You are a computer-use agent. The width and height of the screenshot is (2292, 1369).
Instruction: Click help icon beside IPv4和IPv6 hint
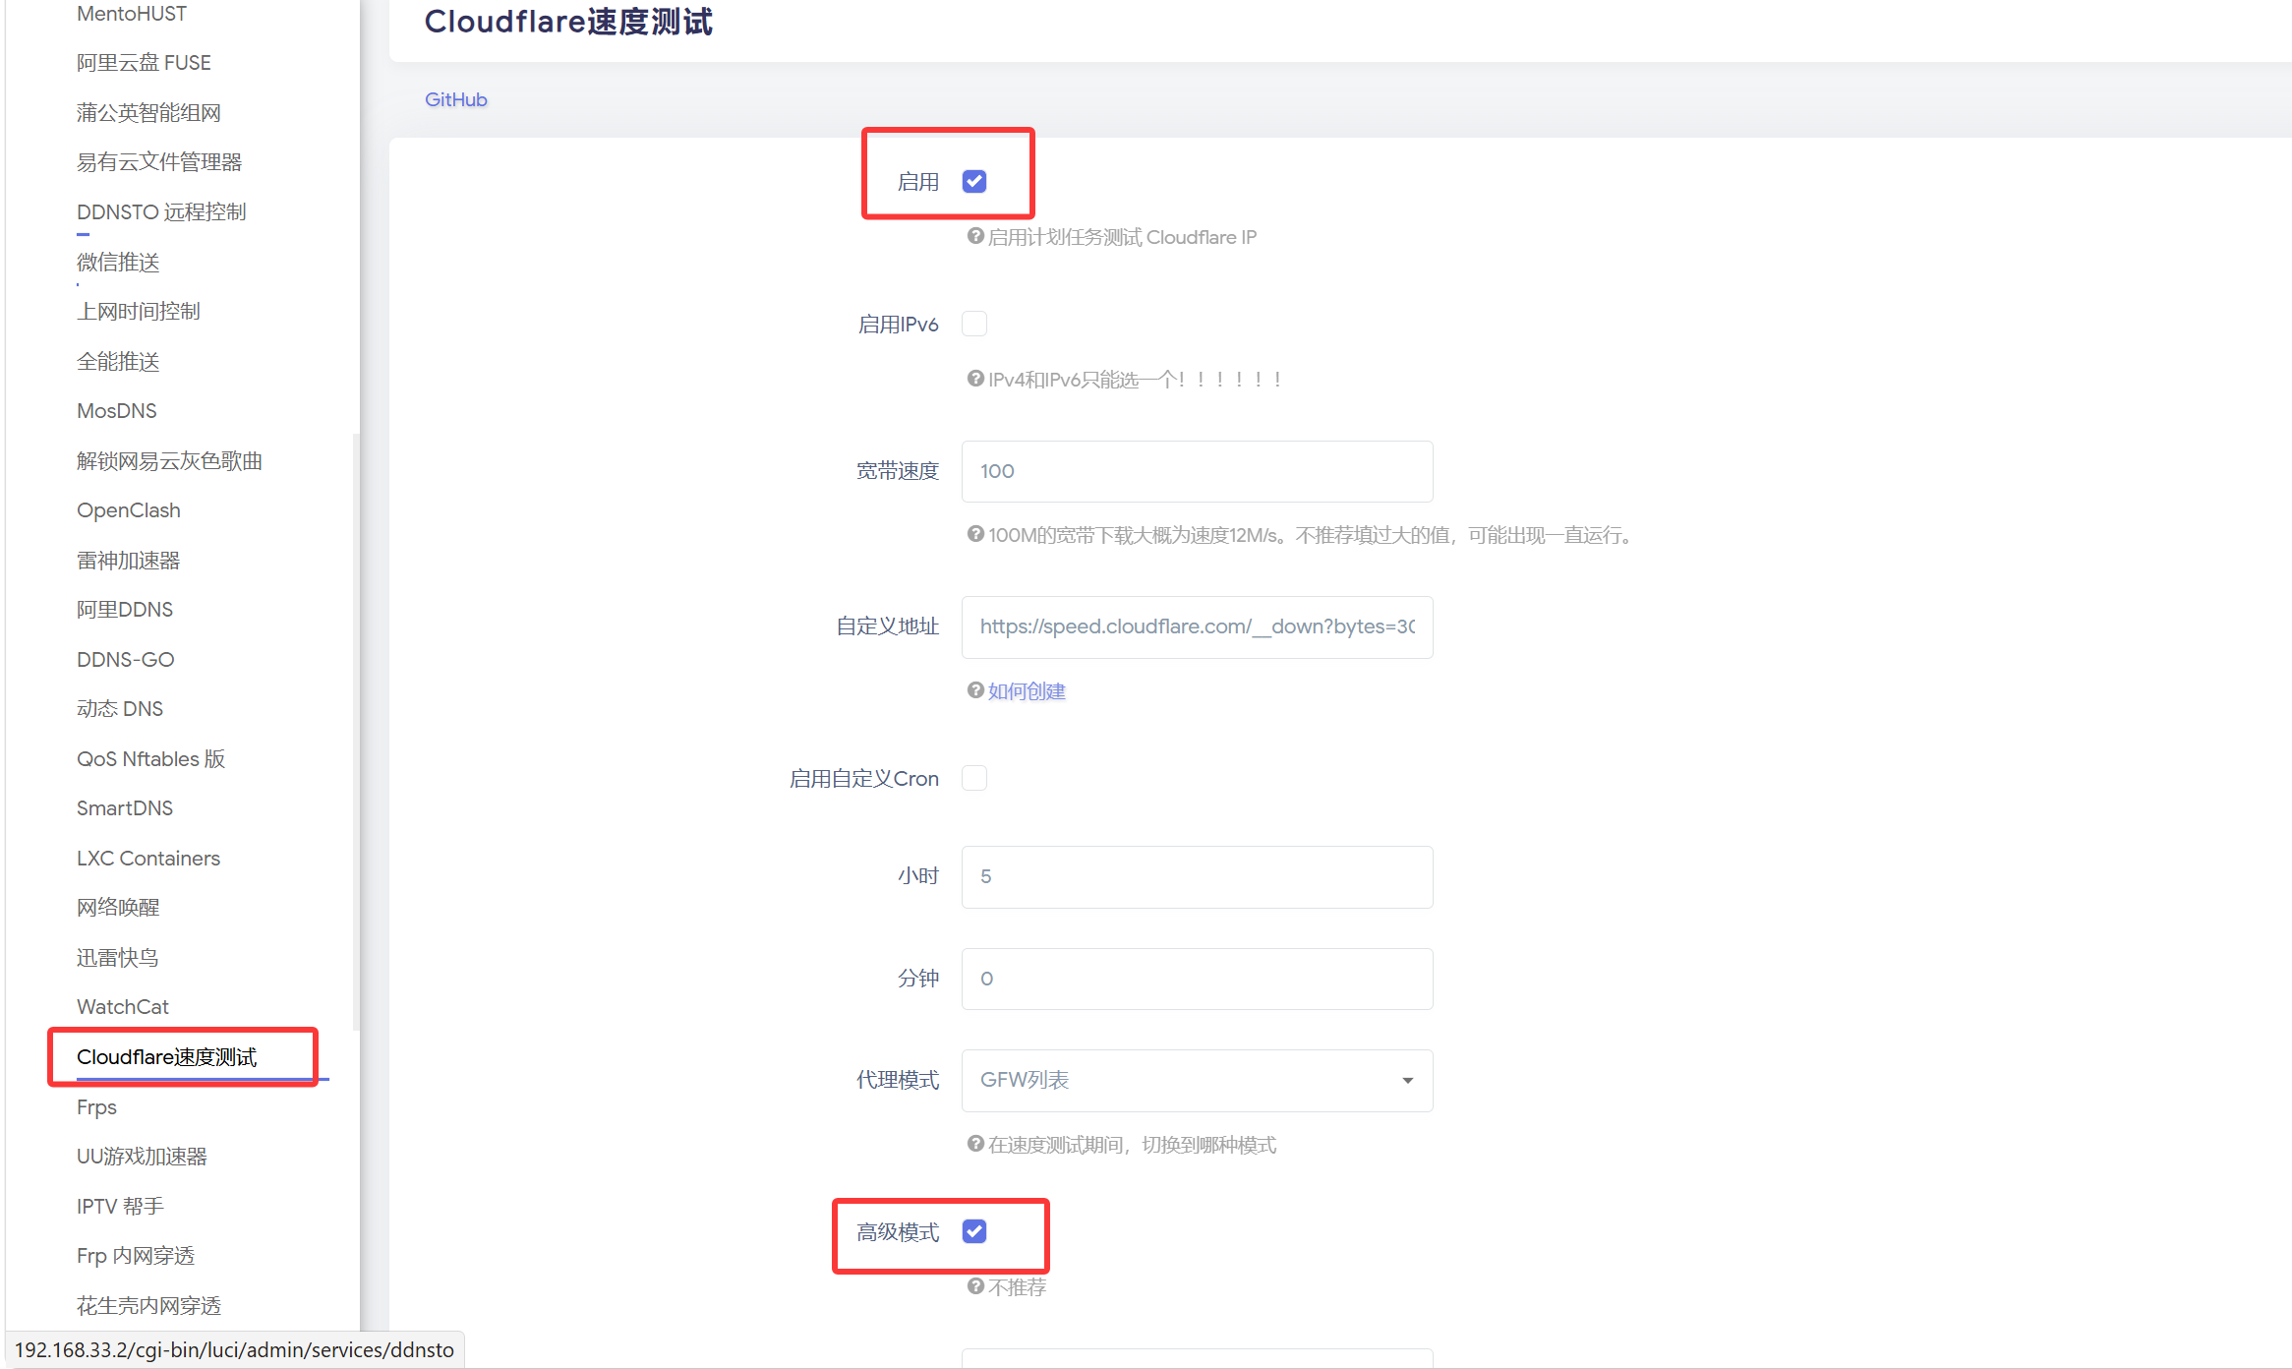click(975, 379)
